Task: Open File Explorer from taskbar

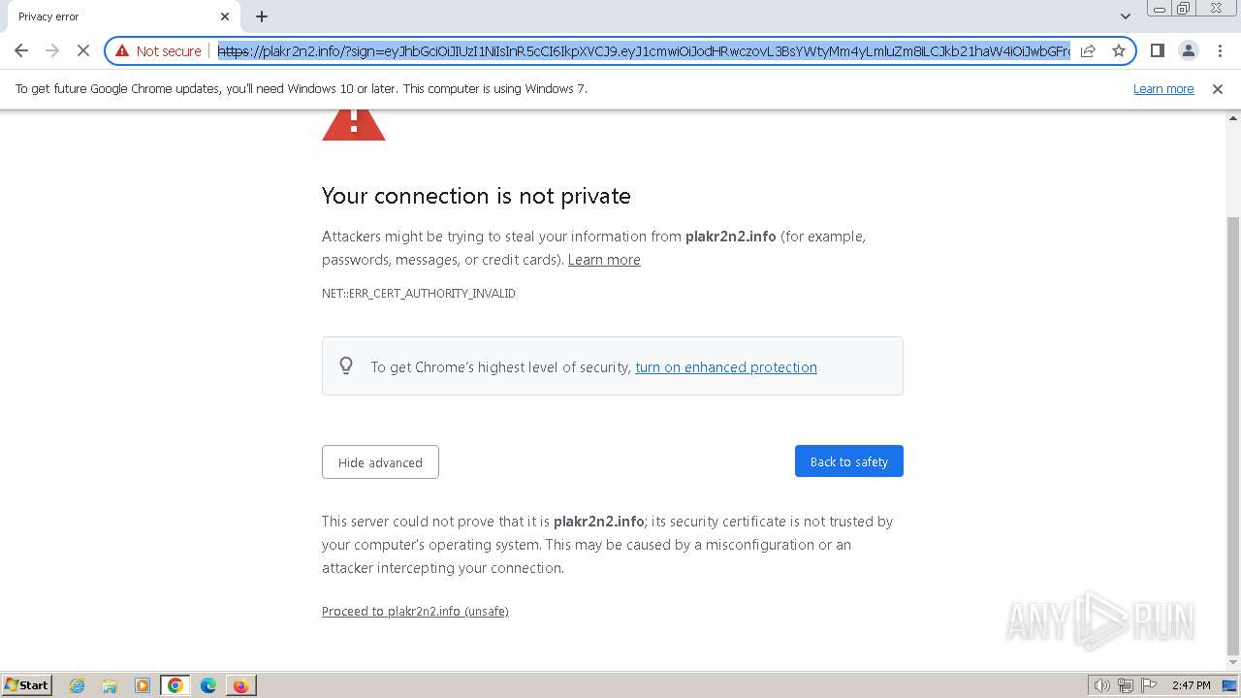Action: [110, 685]
